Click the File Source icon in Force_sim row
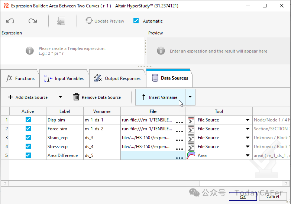 (x=191, y=128)
